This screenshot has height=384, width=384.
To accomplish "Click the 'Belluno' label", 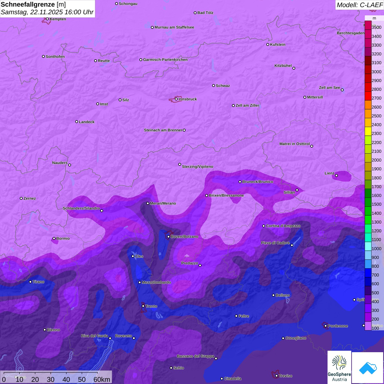I will (283, 295).
